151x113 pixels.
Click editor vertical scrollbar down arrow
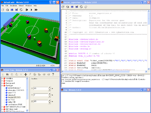pyautogui.click(x=149, y=69)
